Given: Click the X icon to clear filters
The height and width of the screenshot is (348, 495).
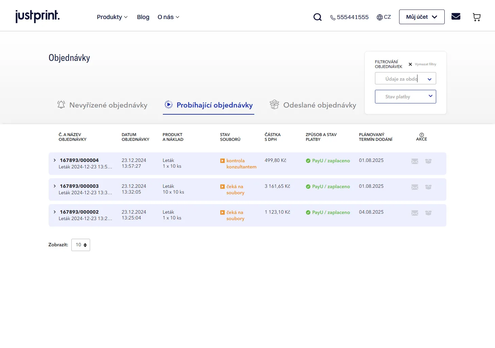Looking at the screenshot, I should pos(410,64).
